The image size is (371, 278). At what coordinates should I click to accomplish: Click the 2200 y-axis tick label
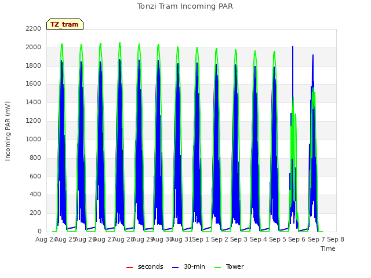pyautogui.click(x=34, y=28)
